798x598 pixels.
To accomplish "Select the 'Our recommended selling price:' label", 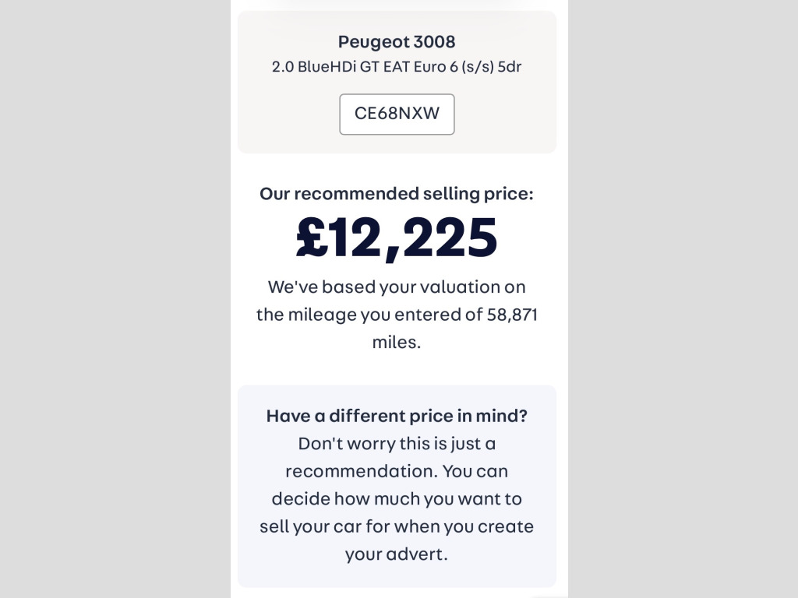I will [x=397, y=194].
